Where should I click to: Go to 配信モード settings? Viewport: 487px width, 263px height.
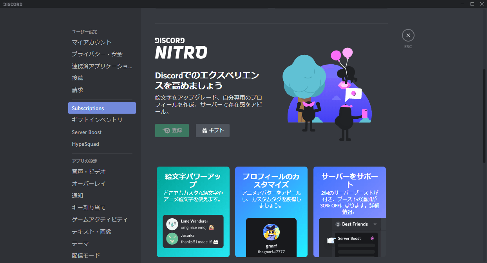click(102, 255)
